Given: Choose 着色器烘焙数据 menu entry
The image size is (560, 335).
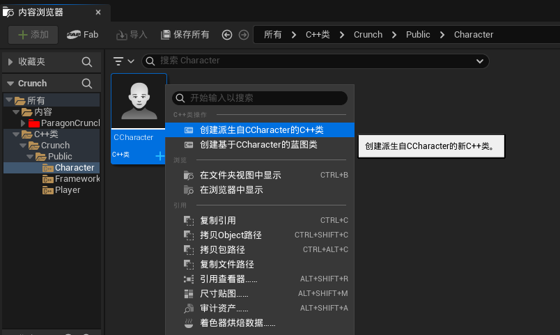Looking at the screenshot, I should tap(260, 323).
